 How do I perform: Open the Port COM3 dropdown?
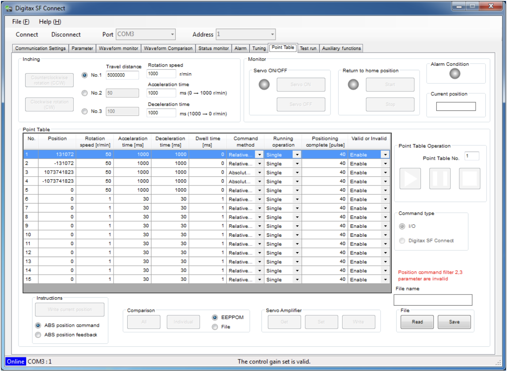click(x=146, y=34)
